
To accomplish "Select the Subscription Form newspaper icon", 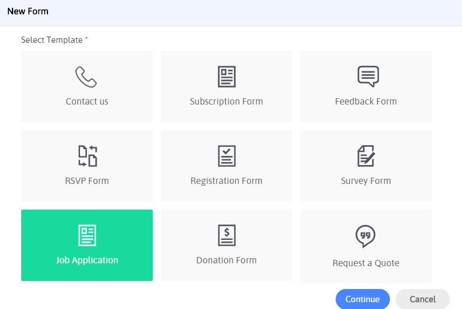I will (226, 77).
